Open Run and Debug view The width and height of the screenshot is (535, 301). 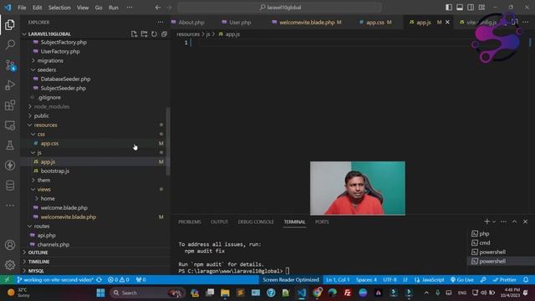[x=10, y=85]
